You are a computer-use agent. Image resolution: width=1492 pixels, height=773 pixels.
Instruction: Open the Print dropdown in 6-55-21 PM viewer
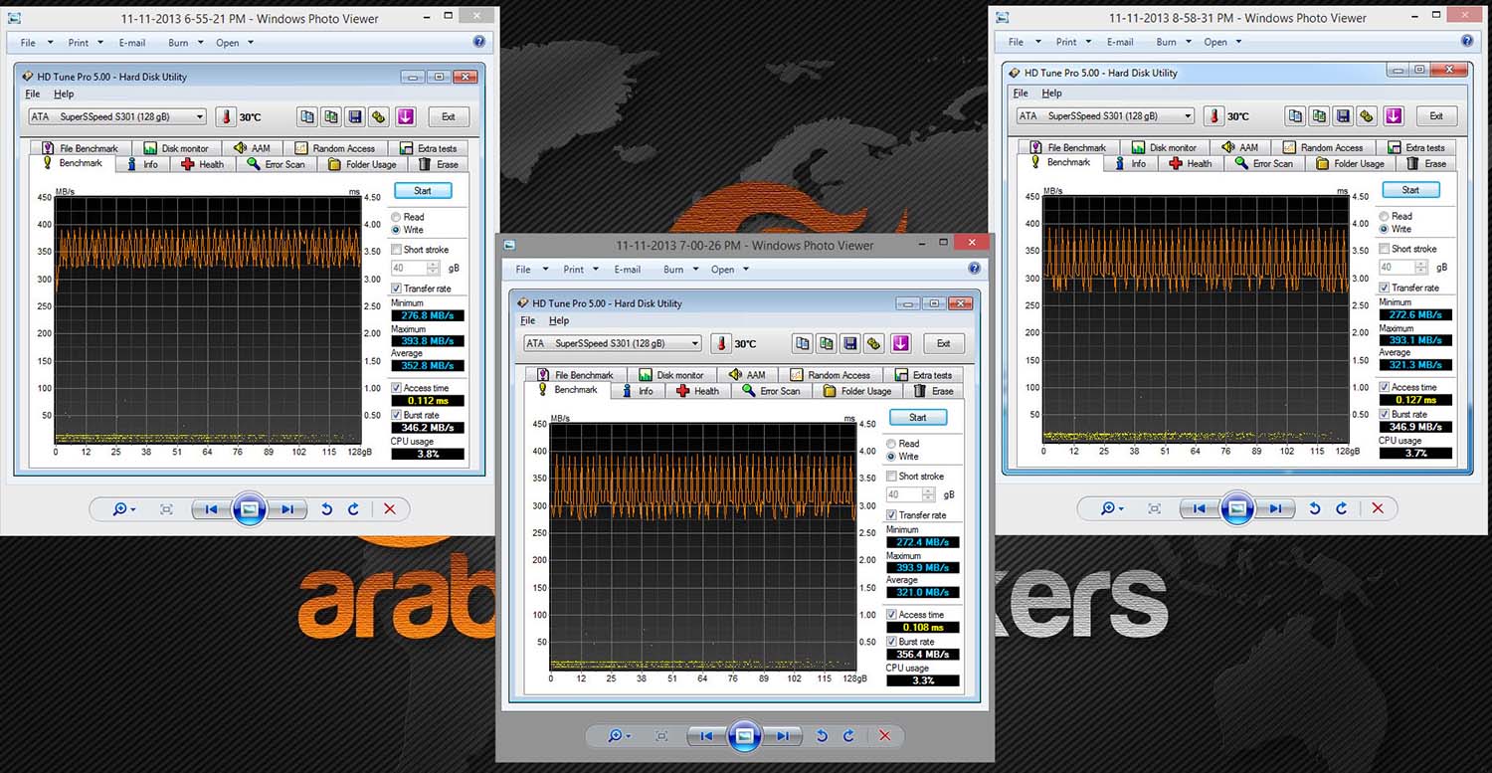point(84,43)
